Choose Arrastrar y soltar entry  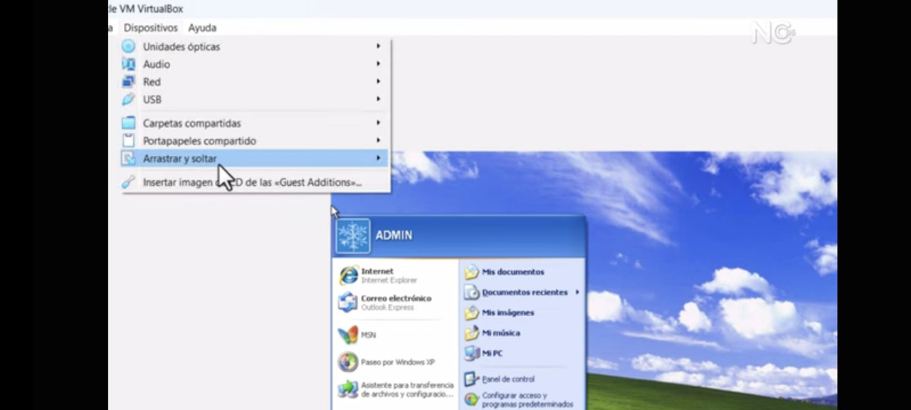(255, 159)
